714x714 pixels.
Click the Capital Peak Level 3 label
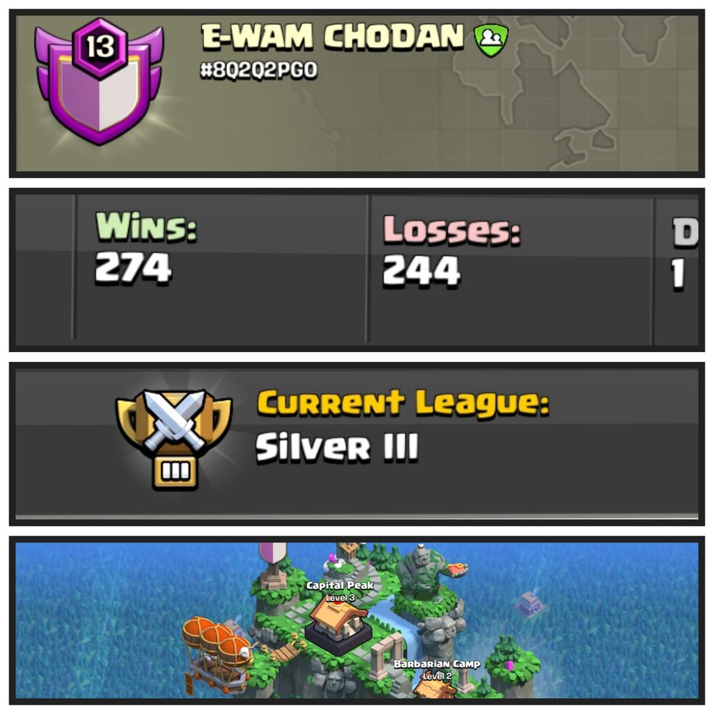click(x=340, y=590)
